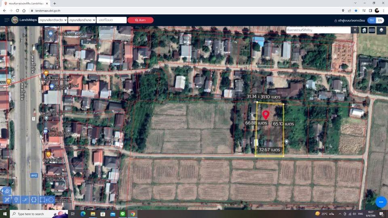This screenshot has width=388, height=218.
Task: Open Task View on the taskbar
Action: tap(73, 214)
